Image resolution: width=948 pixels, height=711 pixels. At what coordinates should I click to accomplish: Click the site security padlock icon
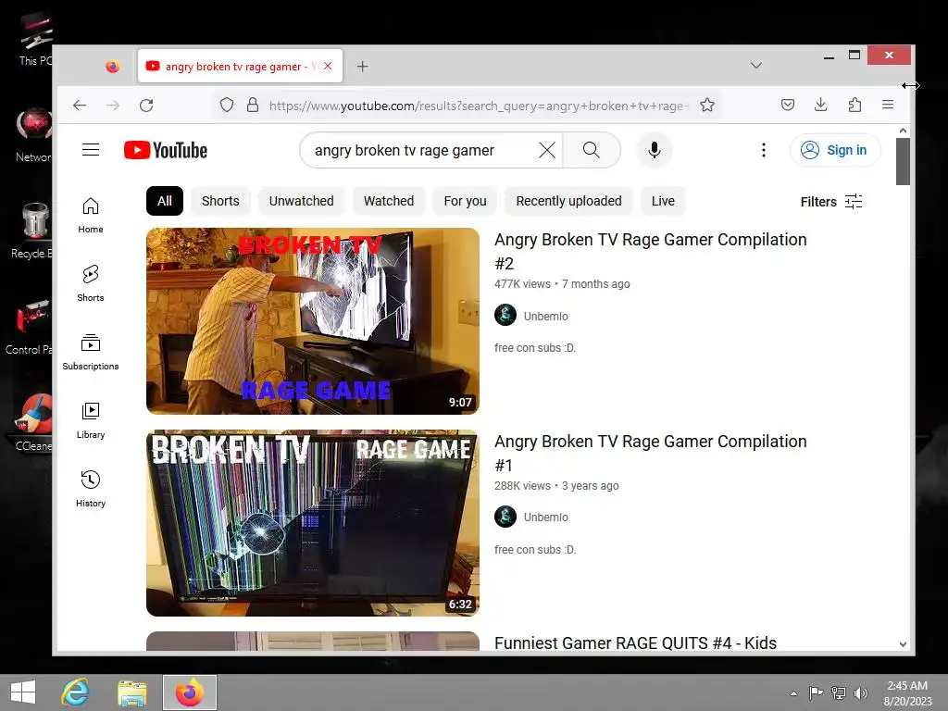253,106
